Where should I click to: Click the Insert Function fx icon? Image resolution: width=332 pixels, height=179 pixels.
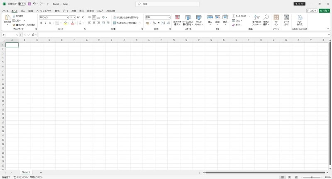pyautogui.click(x=33, y=35)
